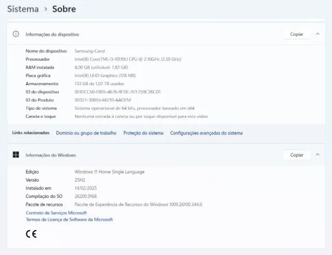
Task: Select the product ID value 00327-30855
Action: [x=103, y=100]
